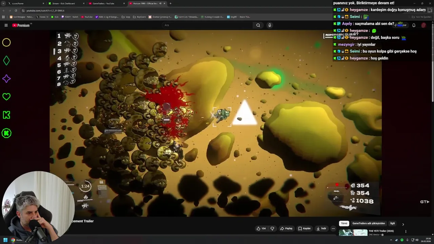Open the TEASY - Twitch bookmark
434x244 pixels.
pos(70,17)
